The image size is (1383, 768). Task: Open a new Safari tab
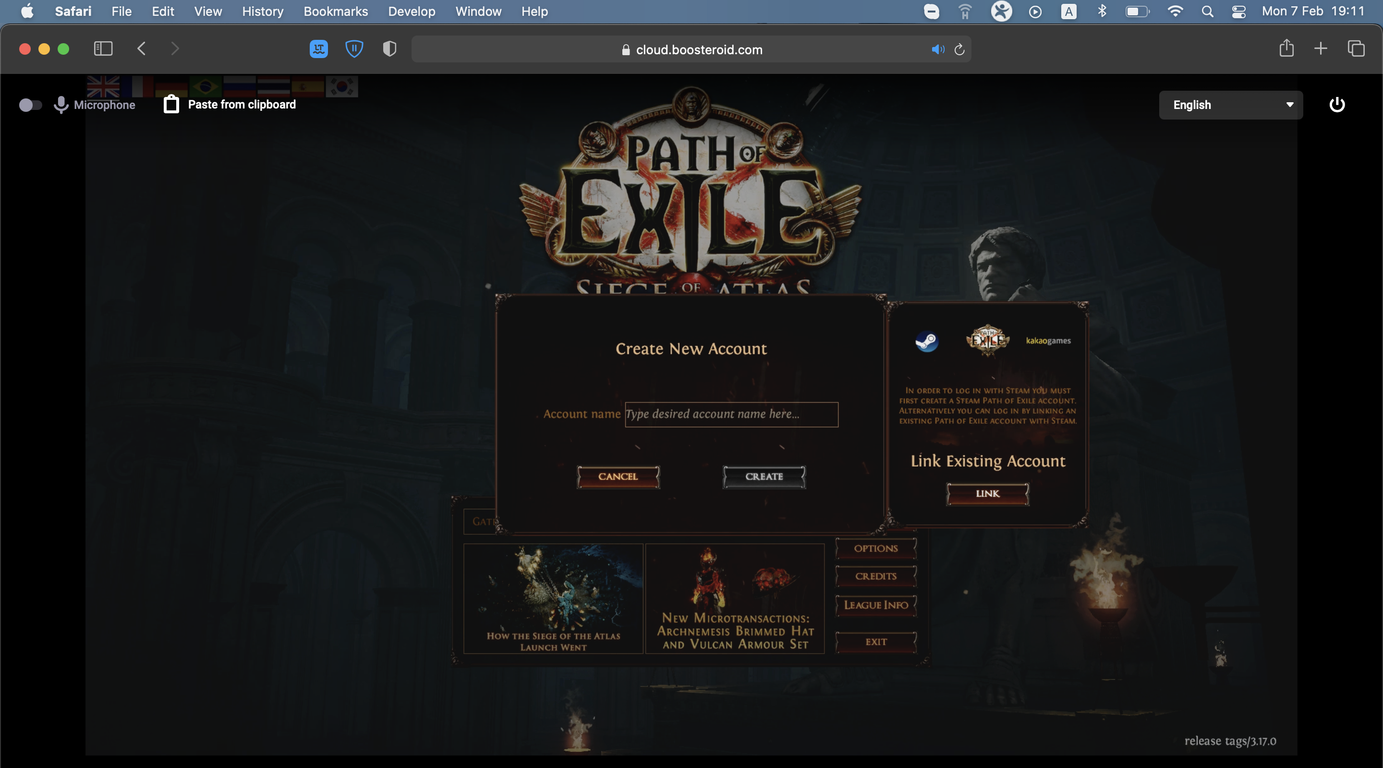pyautogui.click(x=1321, y=49)
